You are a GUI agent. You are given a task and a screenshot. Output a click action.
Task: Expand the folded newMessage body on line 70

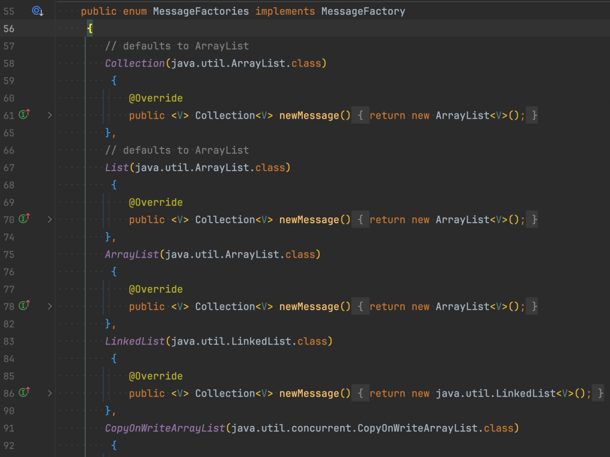pos(50,219)
